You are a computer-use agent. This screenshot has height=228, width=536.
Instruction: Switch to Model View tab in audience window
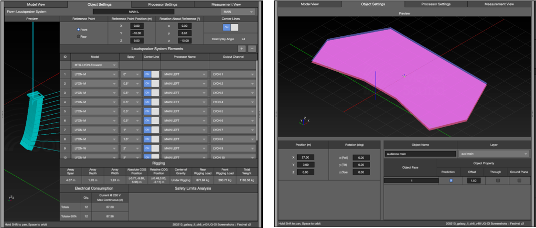click(310, 4)
